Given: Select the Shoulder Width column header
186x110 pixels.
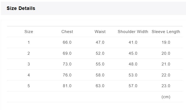Looking at the screenshot, I should [x=133, y=32].
